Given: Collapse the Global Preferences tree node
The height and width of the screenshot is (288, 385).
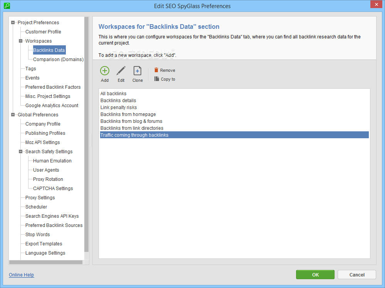Looking at the screenshot, I should 13,114.
